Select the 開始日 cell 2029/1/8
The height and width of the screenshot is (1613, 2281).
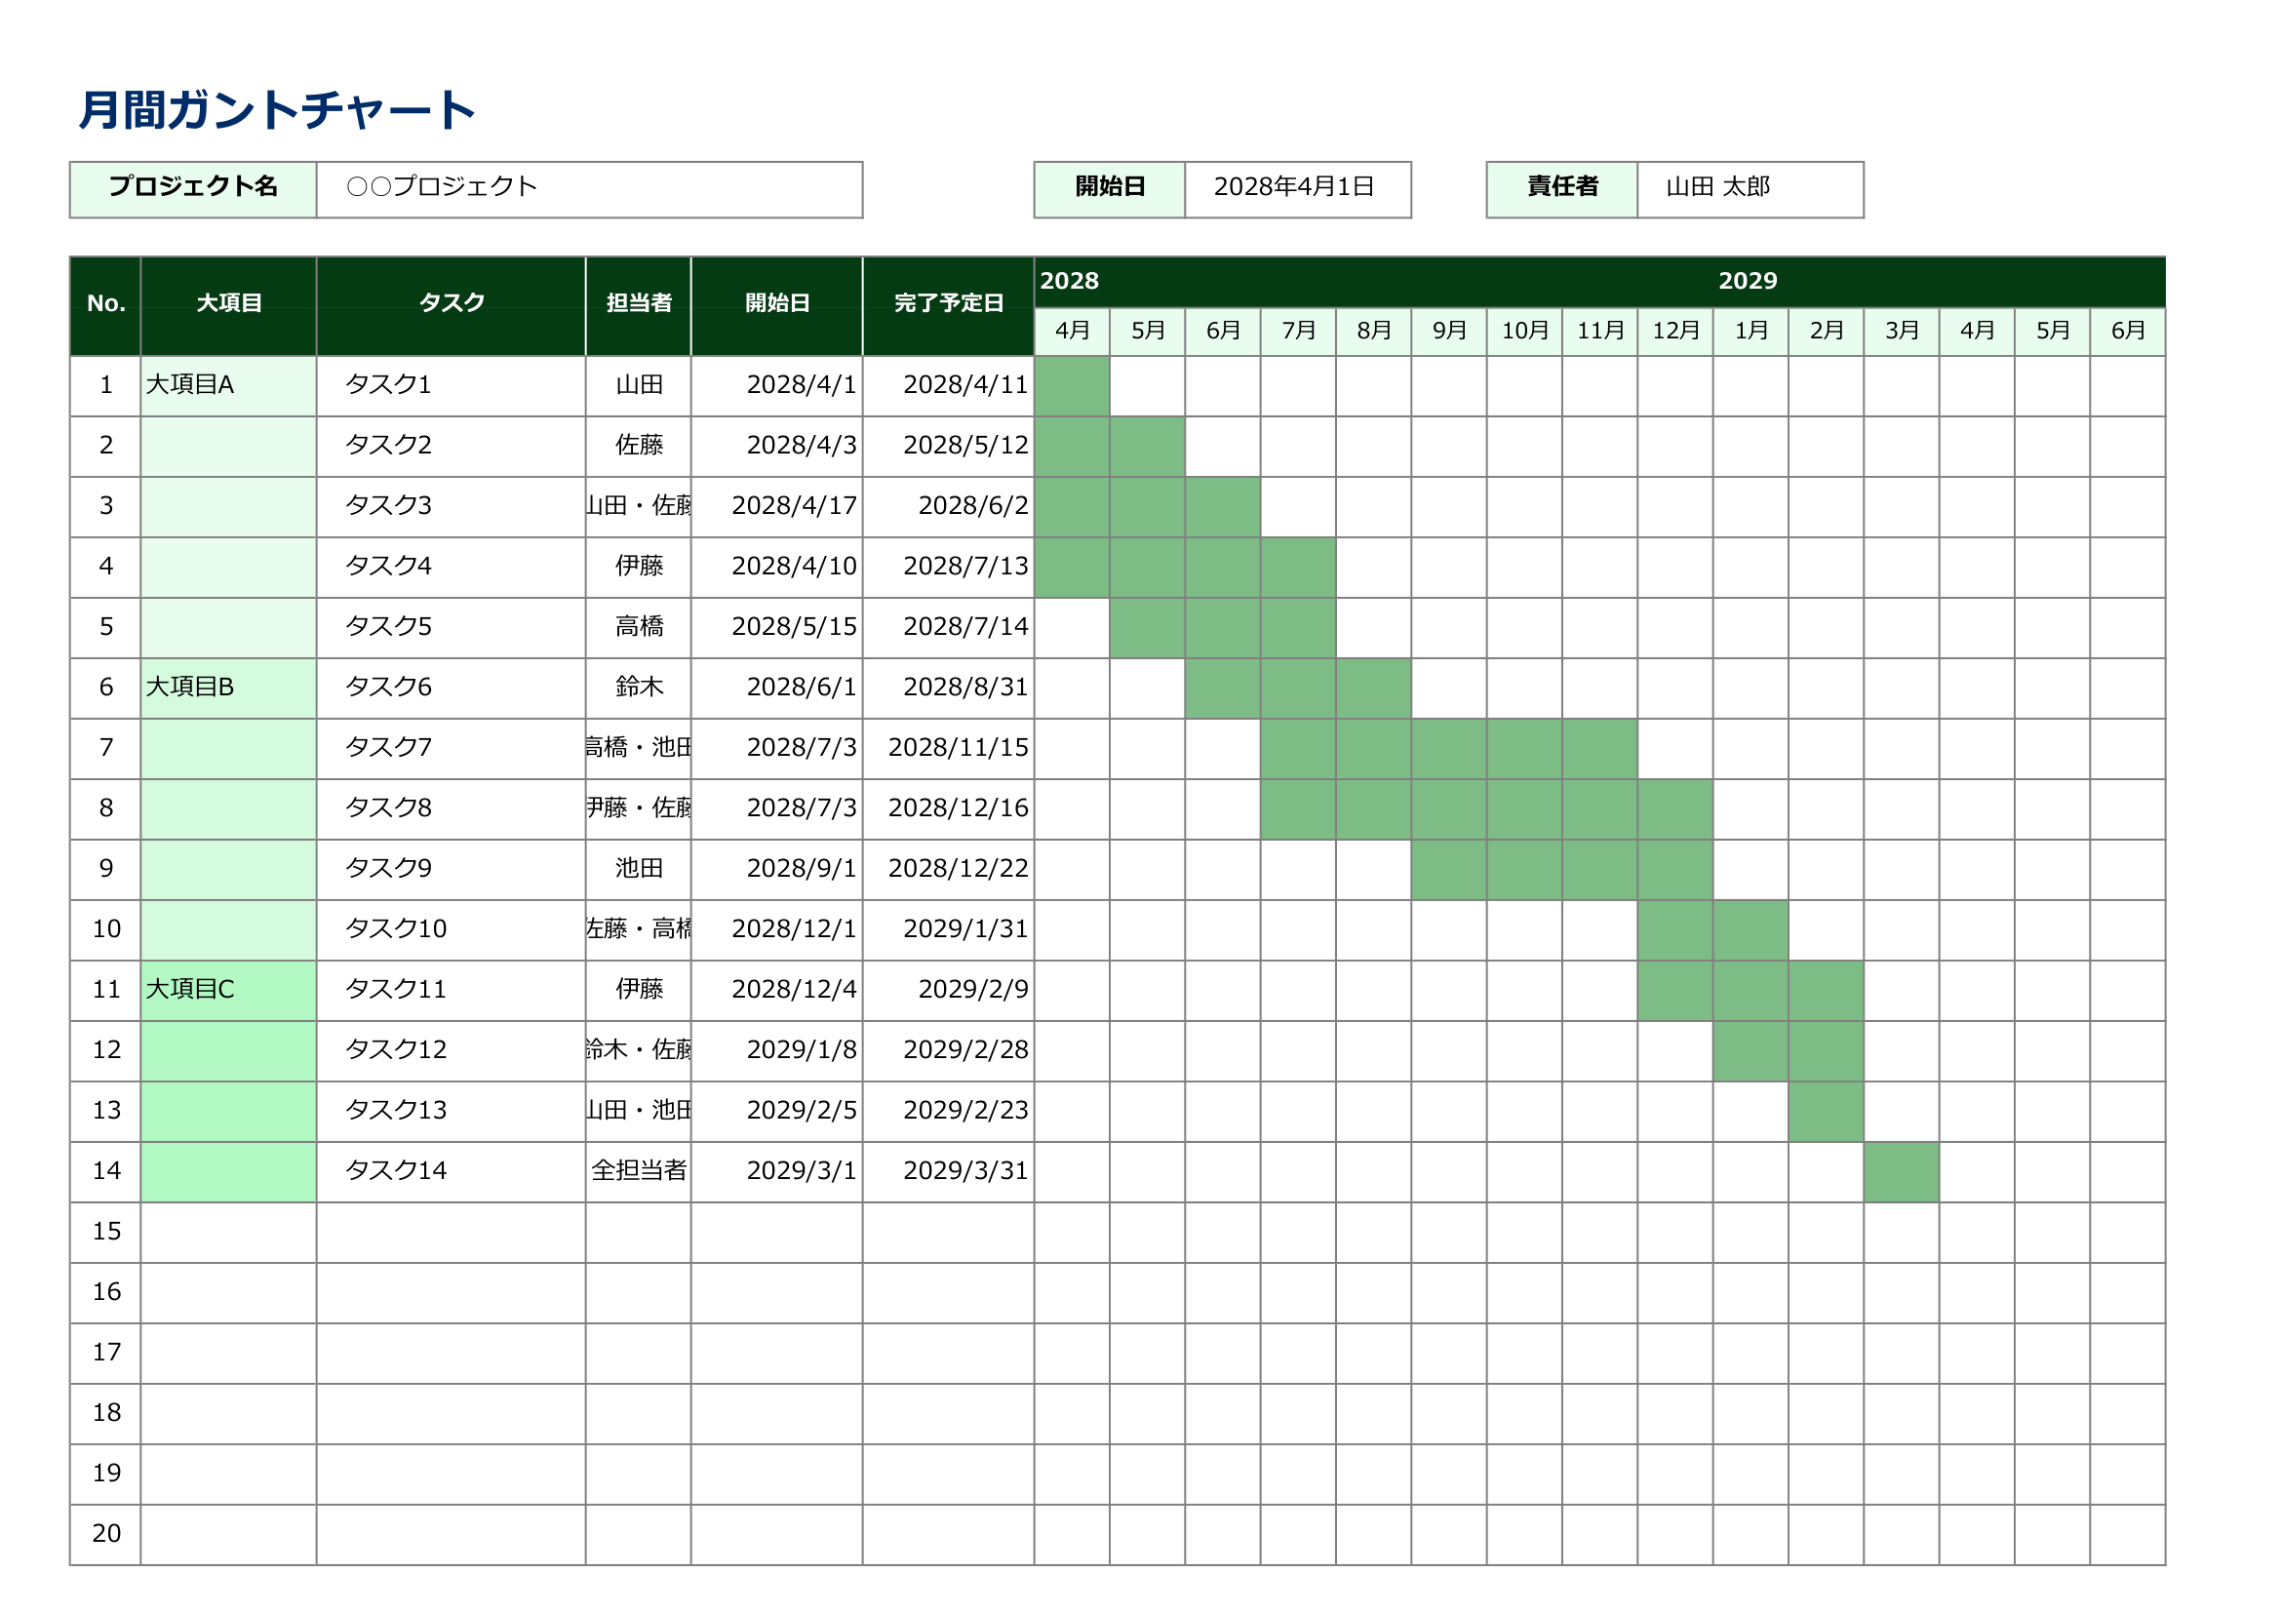point(777,1050)
